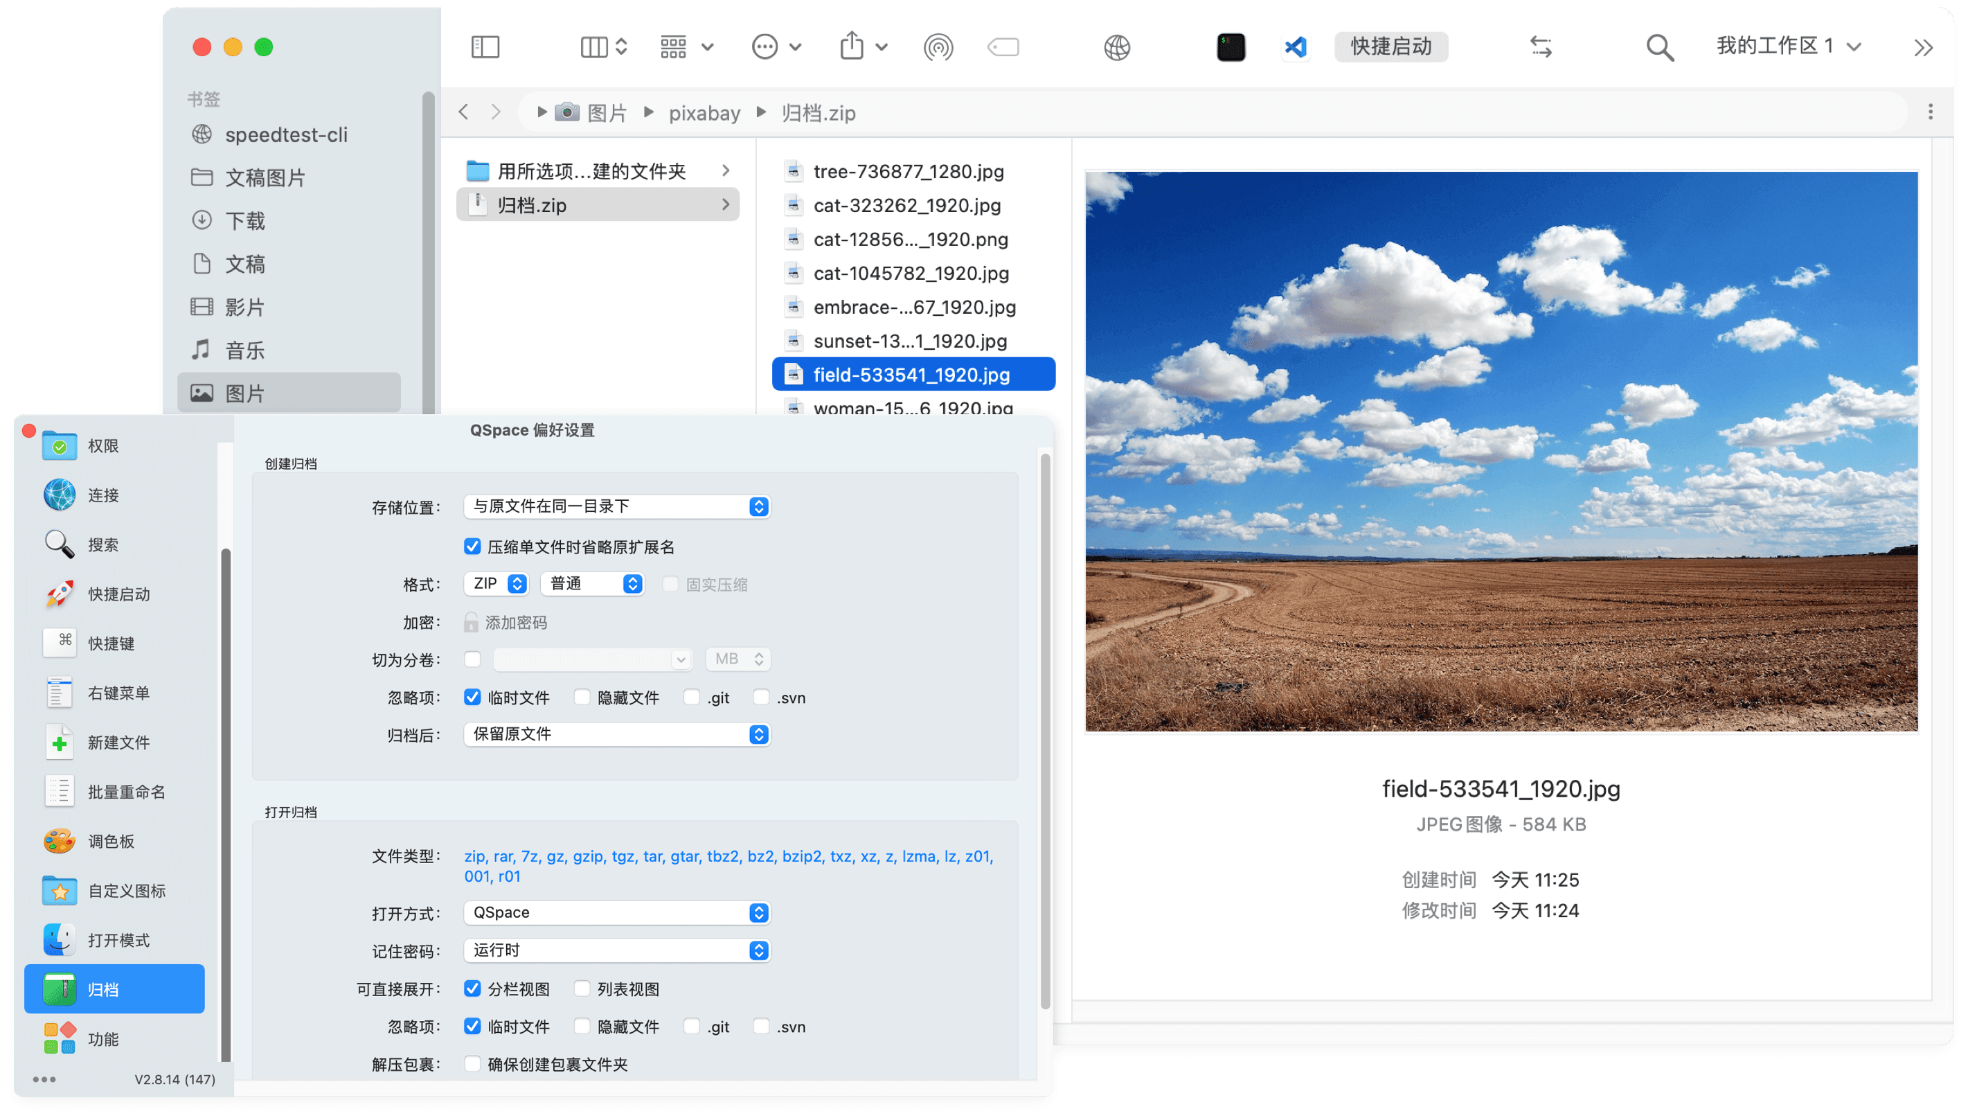This screenshot has height=1118, width=1968.
Task: Open the 存储位置 dropdown
Action: (x=616, y=507)
